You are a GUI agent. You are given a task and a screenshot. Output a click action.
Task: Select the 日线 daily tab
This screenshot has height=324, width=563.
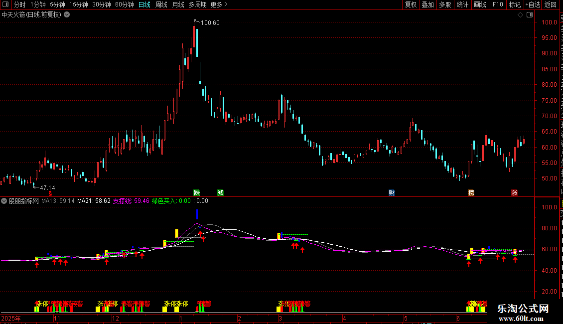pos(144,4)
